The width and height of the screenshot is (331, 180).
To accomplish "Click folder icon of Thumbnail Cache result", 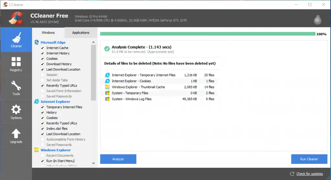I will click(107, 87).
